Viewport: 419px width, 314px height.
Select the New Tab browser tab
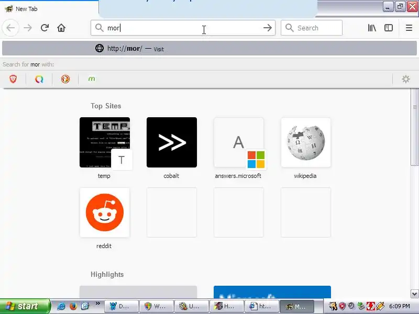tap(50, 9)
